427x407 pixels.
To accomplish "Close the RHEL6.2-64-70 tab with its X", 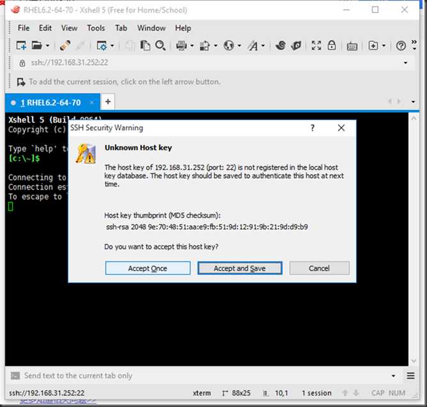I will (92, 102).
